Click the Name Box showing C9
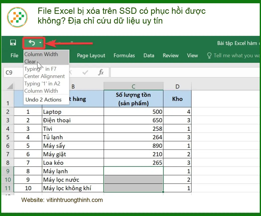The height and width of the screenshot is (216, 261). (13, 73)
